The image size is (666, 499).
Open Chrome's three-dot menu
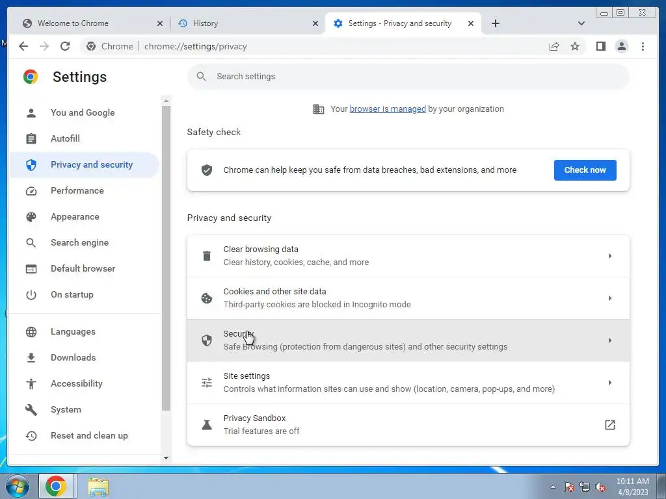tap(643, 46)
